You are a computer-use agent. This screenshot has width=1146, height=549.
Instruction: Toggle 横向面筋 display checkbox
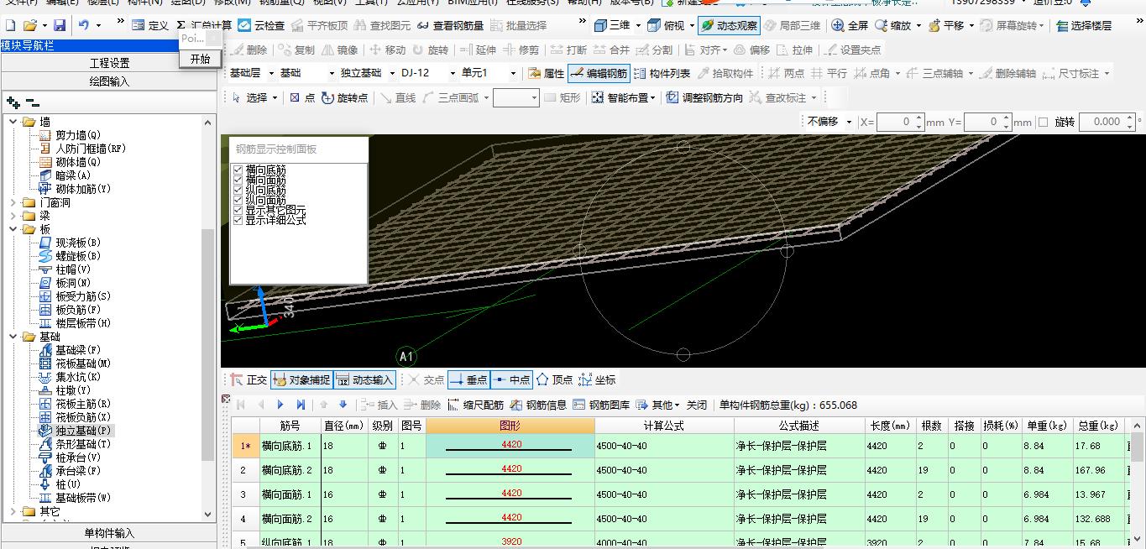[x=238, y=180]
